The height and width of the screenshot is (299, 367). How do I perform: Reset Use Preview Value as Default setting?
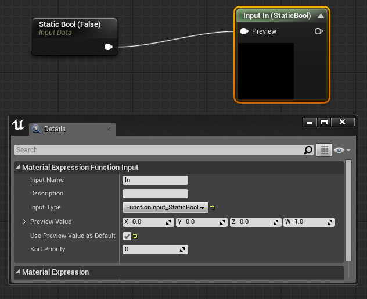coord(135,236)
